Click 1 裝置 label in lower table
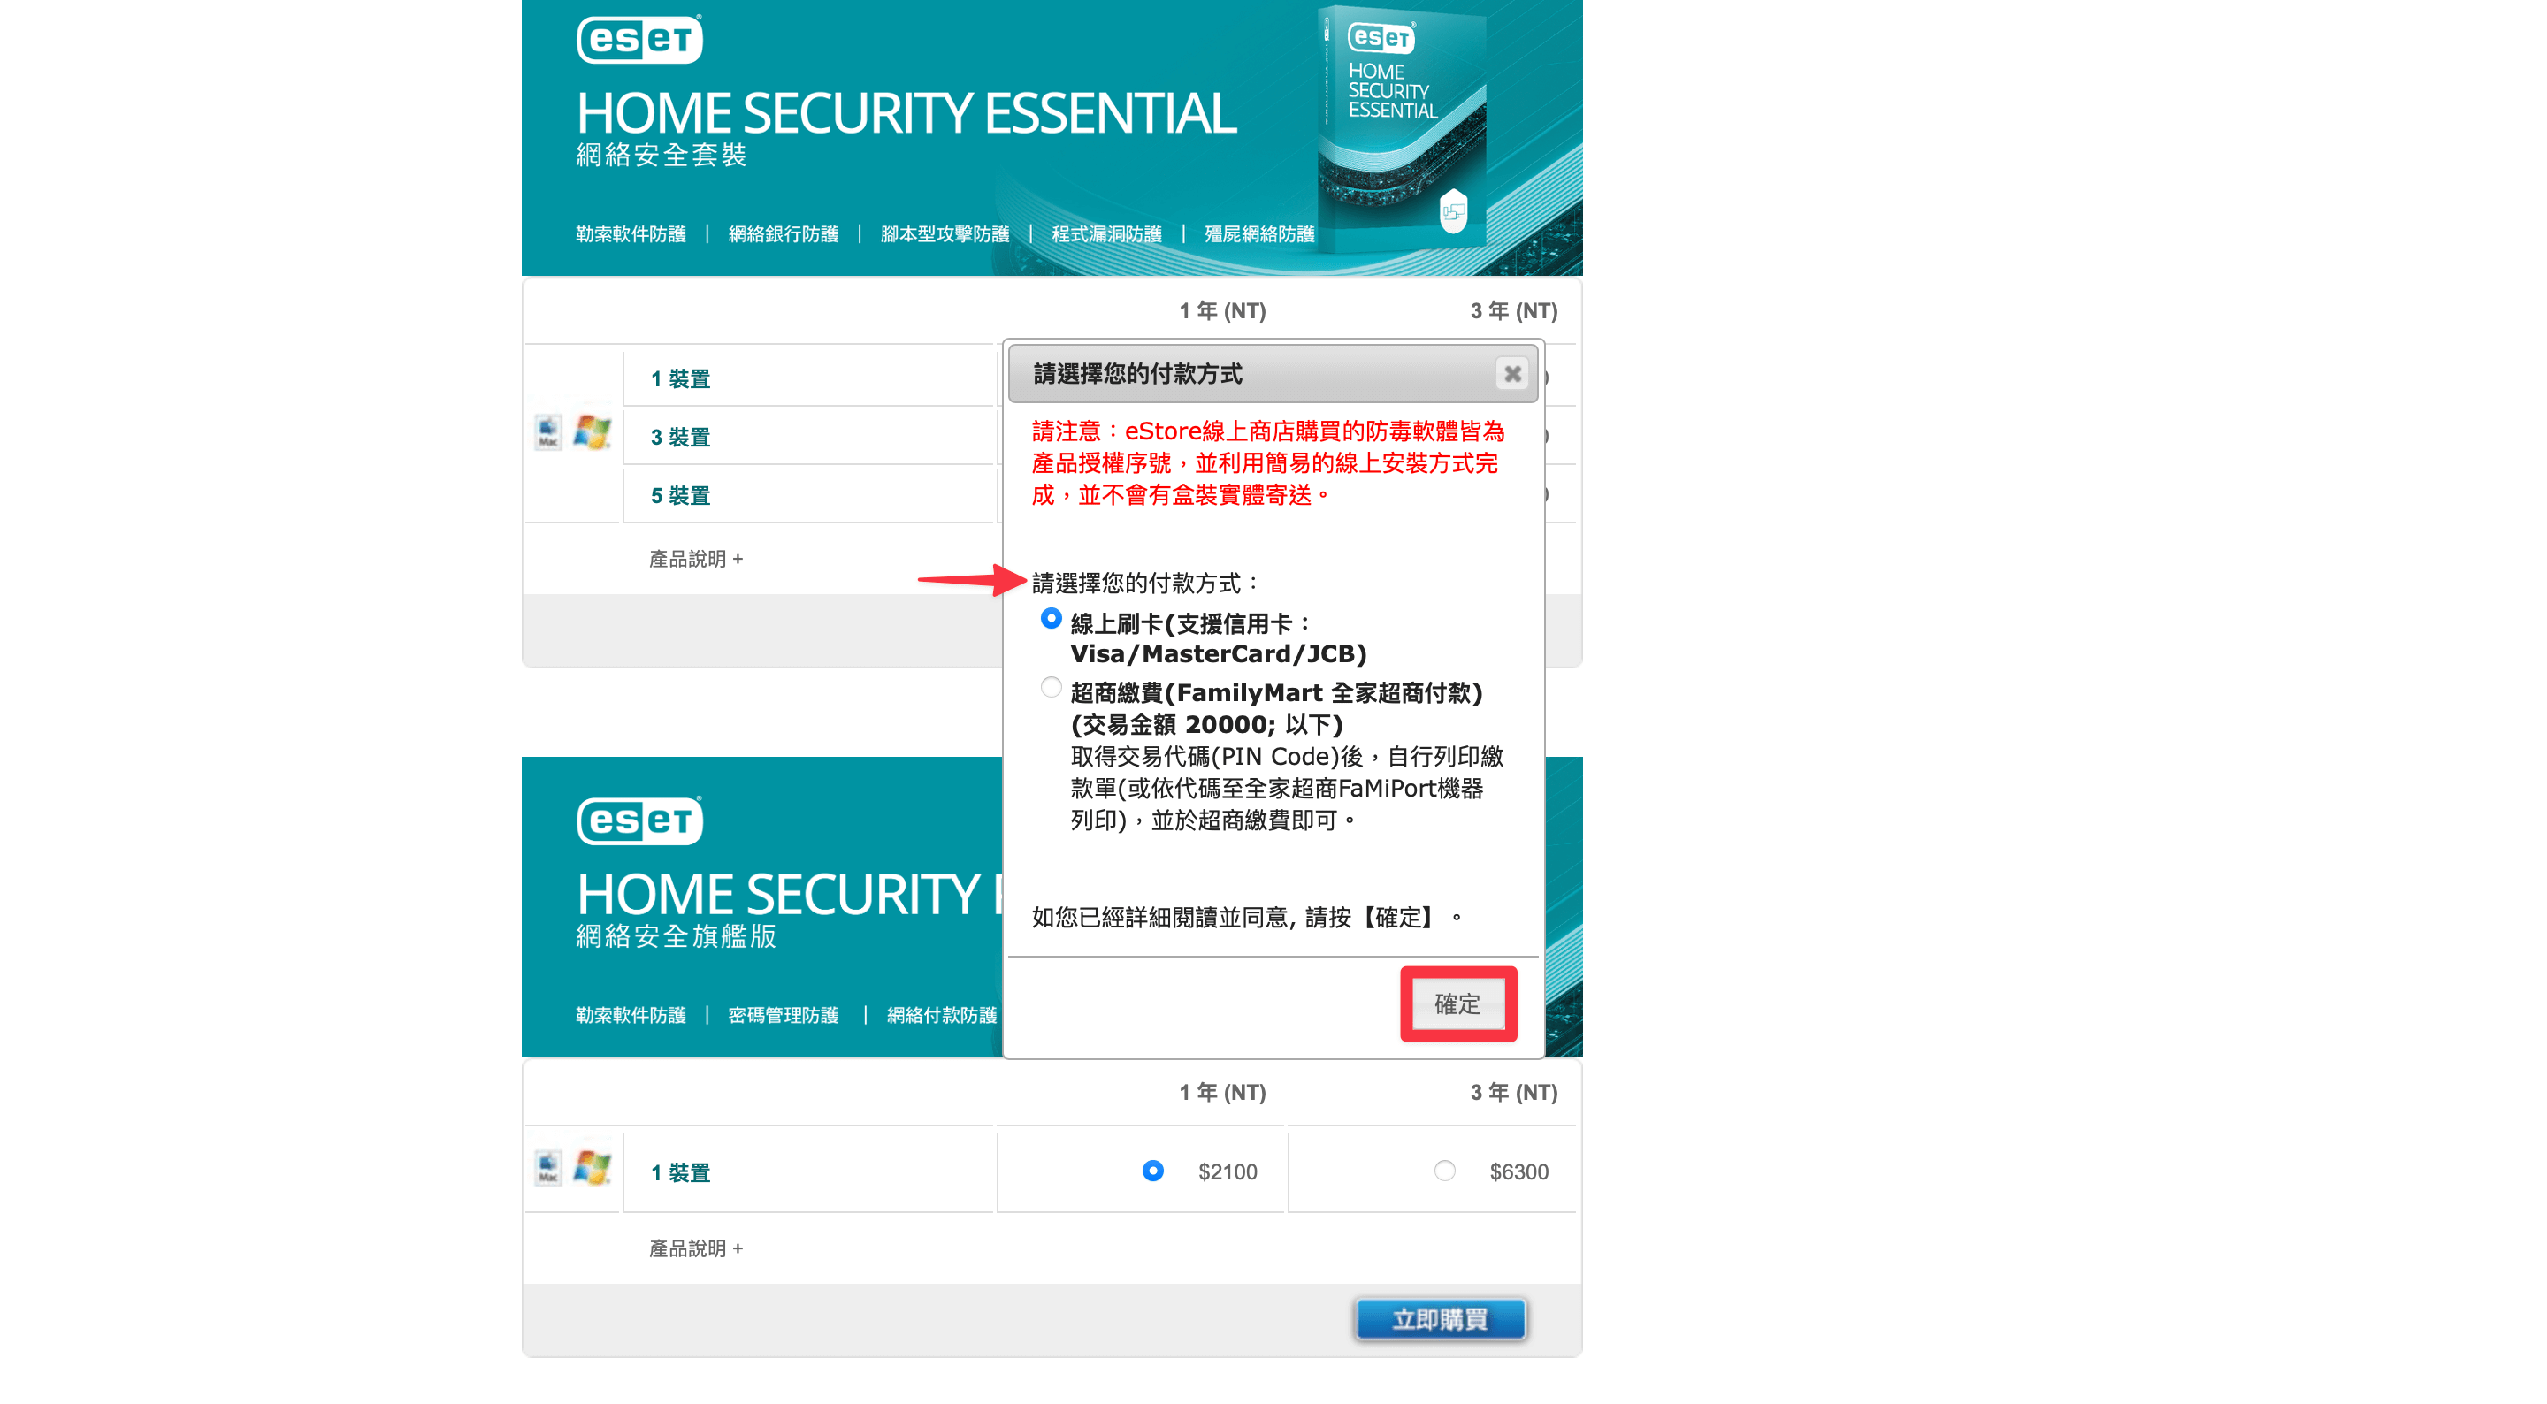The image size is (2547, 1404). coord(680,1172)
